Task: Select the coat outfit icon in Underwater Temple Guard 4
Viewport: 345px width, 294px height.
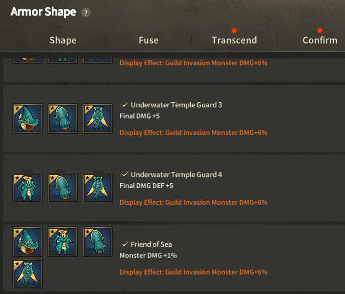Action: point(27,188)
